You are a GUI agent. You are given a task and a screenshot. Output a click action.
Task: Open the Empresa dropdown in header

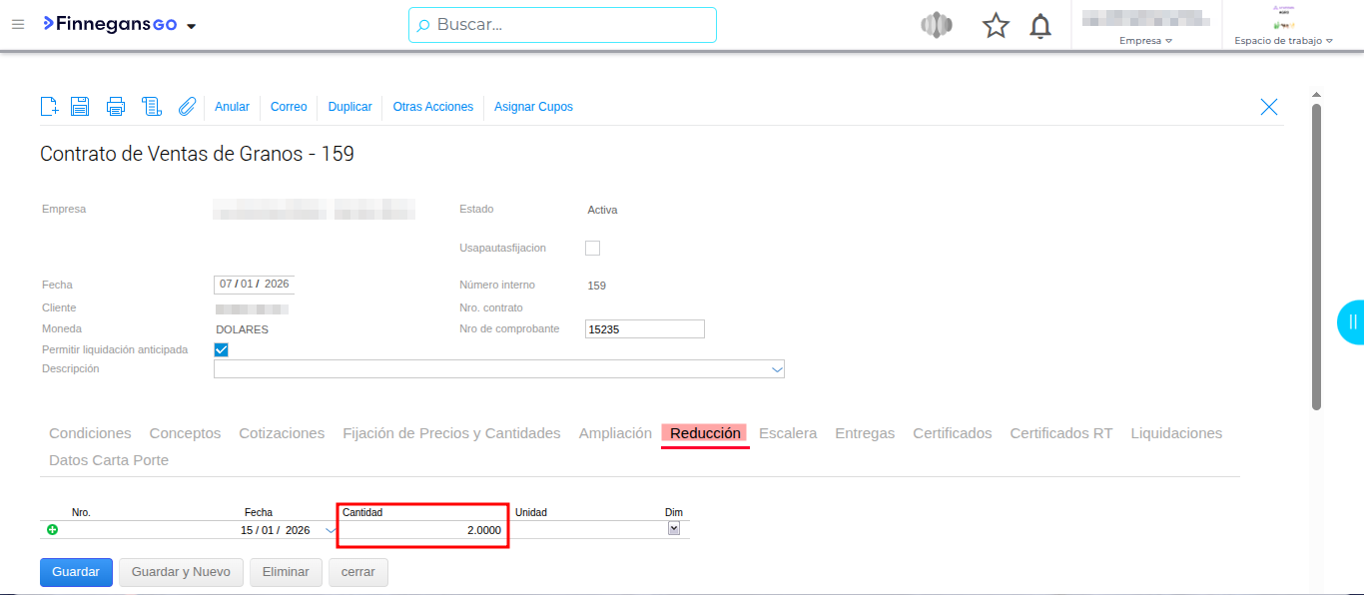point(1145,41)
